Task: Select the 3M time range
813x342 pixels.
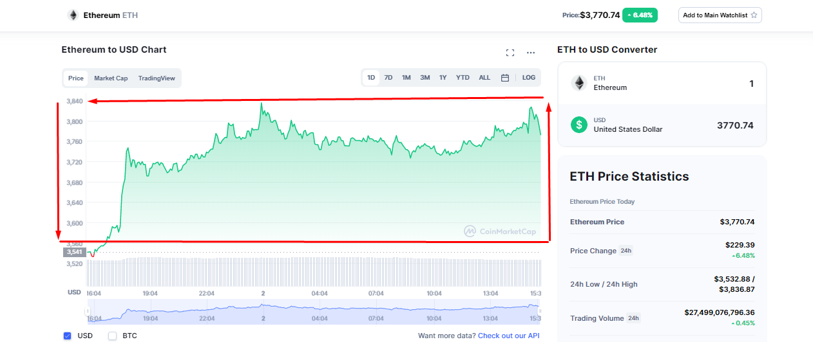Action: [x=425, y=78]
